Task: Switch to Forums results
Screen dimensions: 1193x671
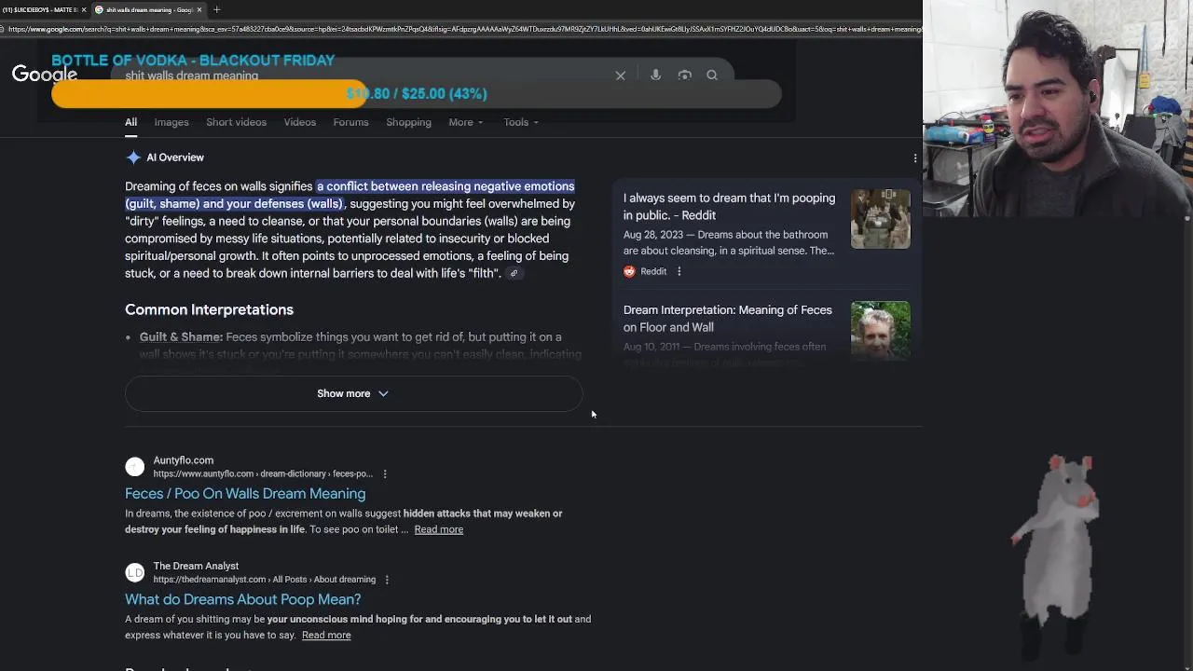Action: point(351,122)
